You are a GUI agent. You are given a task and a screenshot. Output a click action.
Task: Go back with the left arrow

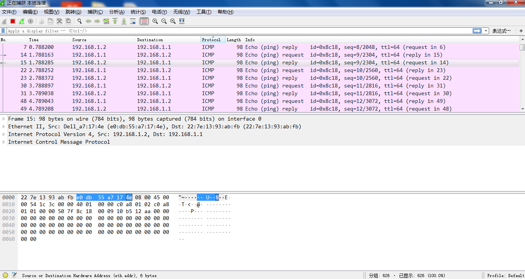tap(88, 21)
